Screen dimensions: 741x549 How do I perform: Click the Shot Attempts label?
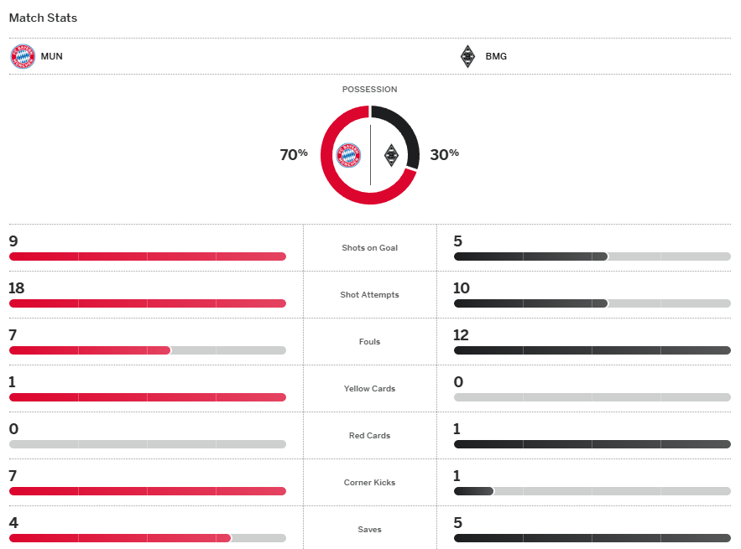tap(370, 295)
